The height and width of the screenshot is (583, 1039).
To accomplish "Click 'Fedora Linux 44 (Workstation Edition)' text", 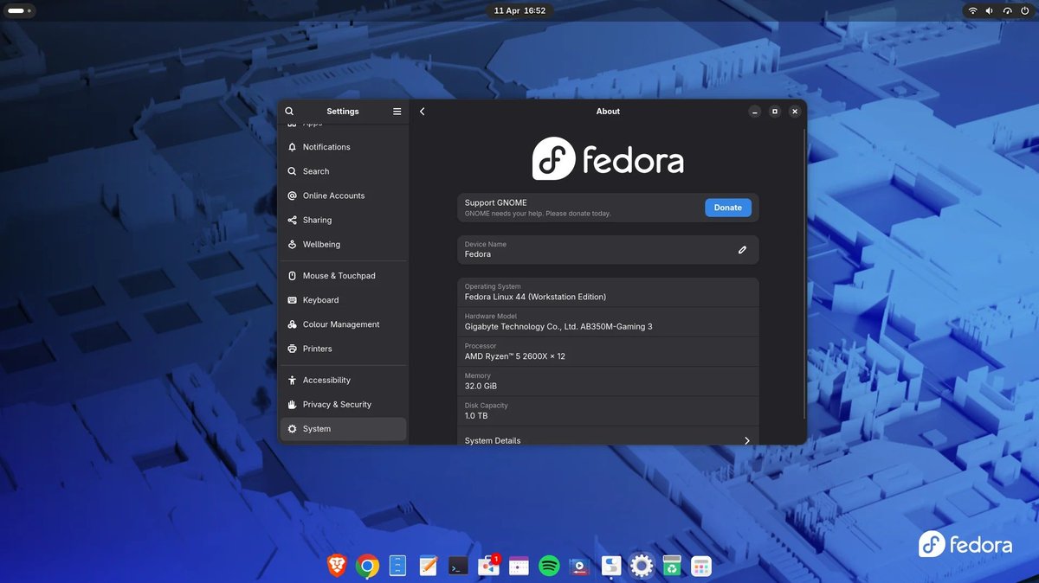I will tap(535, 297).
